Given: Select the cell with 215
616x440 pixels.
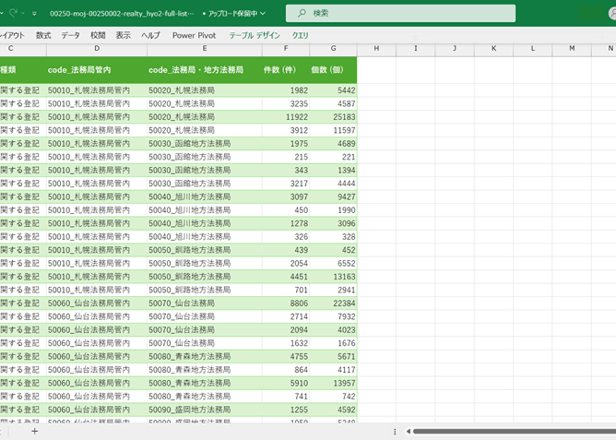Looking at the screenshot, I should (285, 157).
